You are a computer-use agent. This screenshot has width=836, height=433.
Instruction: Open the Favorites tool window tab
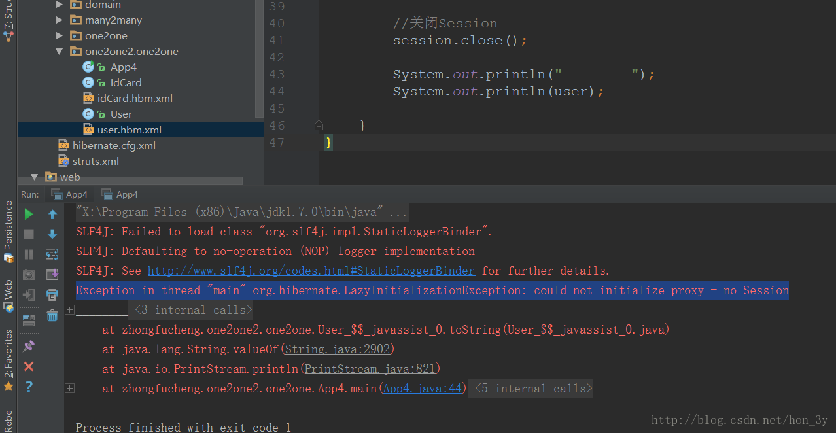[x=8, y=360]
